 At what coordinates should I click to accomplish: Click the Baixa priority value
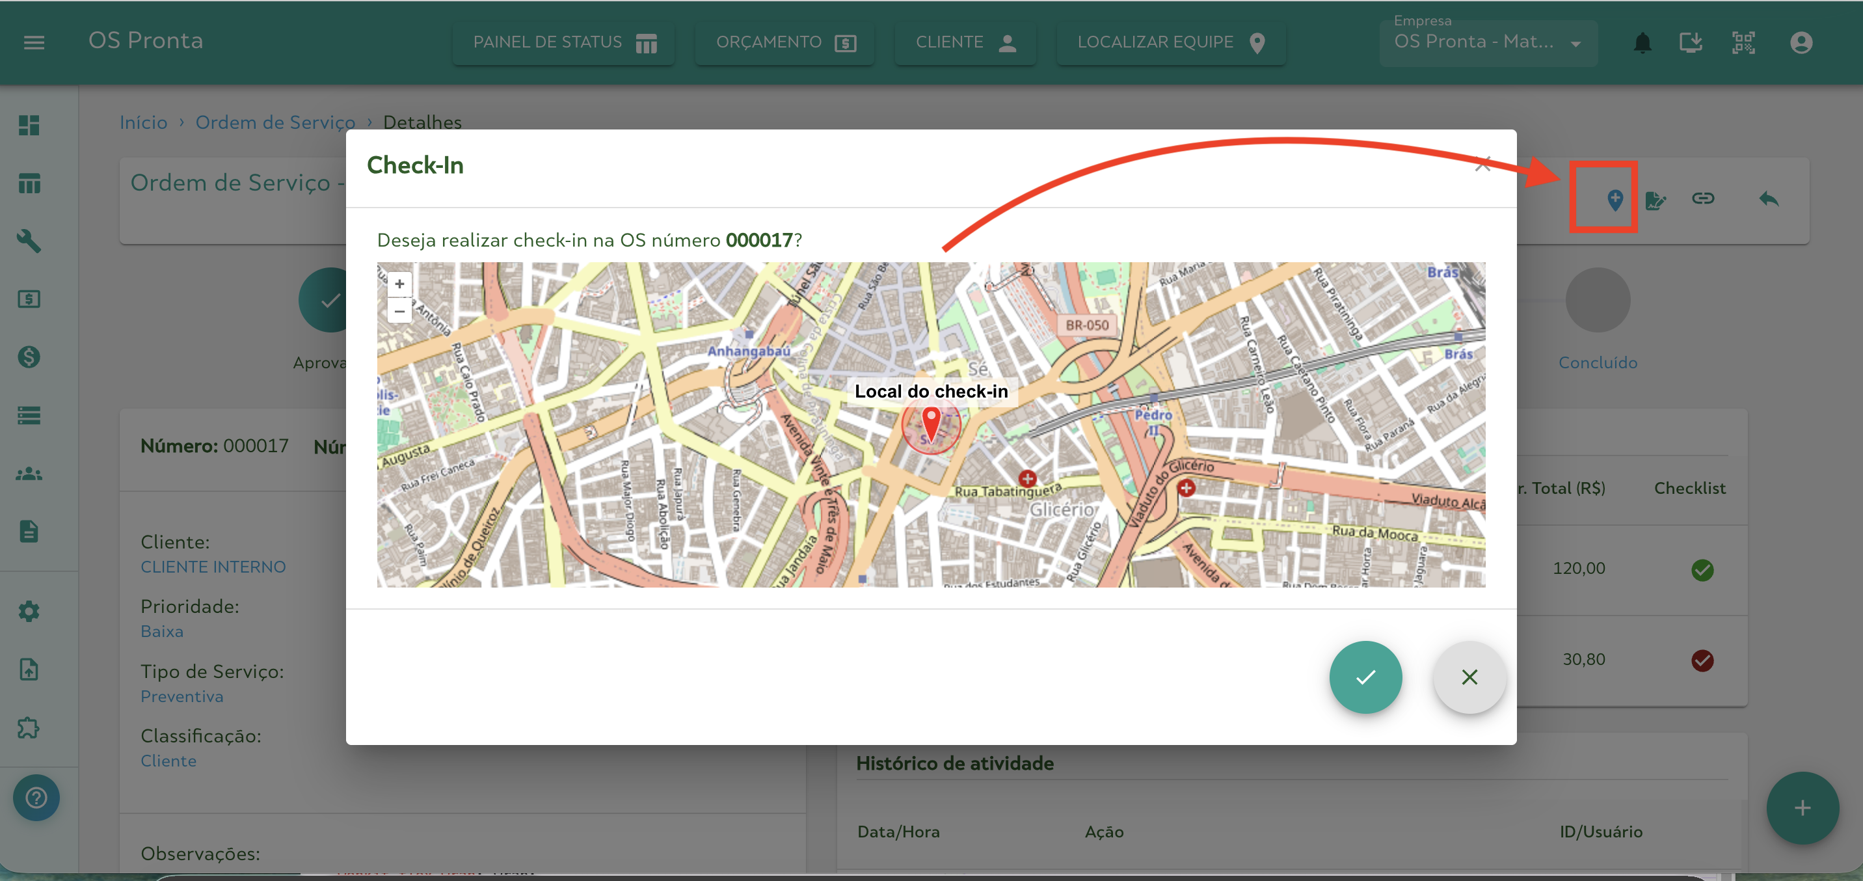pos(162,631)
